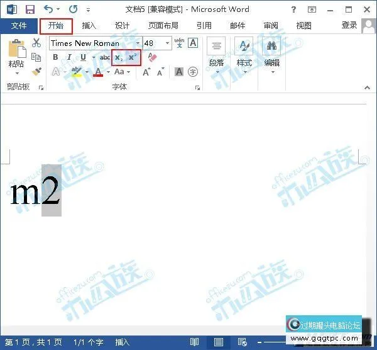Switch to the 开始 (Home) tab
This screenshot has height=350, width=377.
[x=56, y=26]
